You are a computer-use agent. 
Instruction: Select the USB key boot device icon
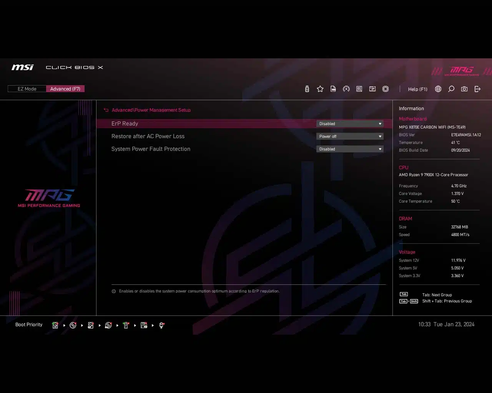click(x=126, y=325)
